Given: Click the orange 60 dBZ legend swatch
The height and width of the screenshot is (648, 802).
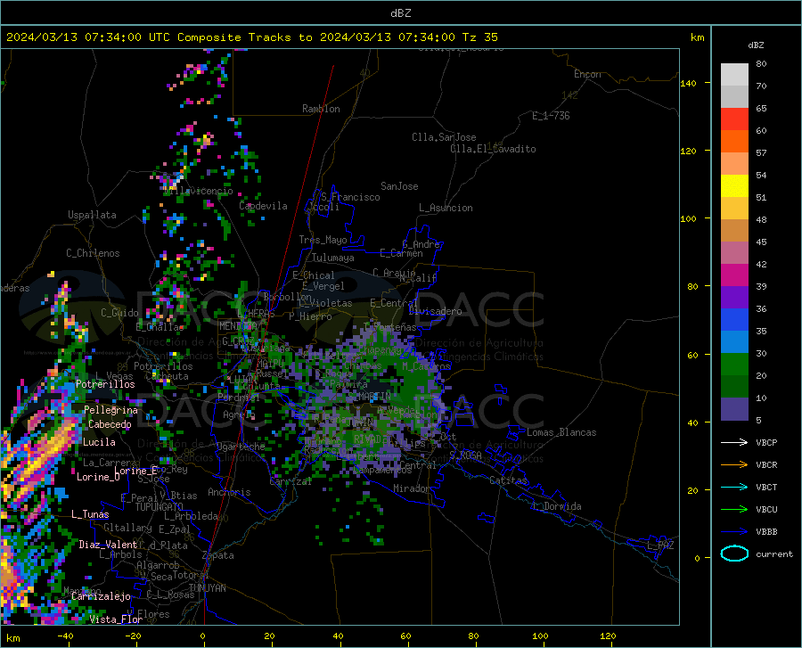Looking at the screenshot, I should click(734, 141).
